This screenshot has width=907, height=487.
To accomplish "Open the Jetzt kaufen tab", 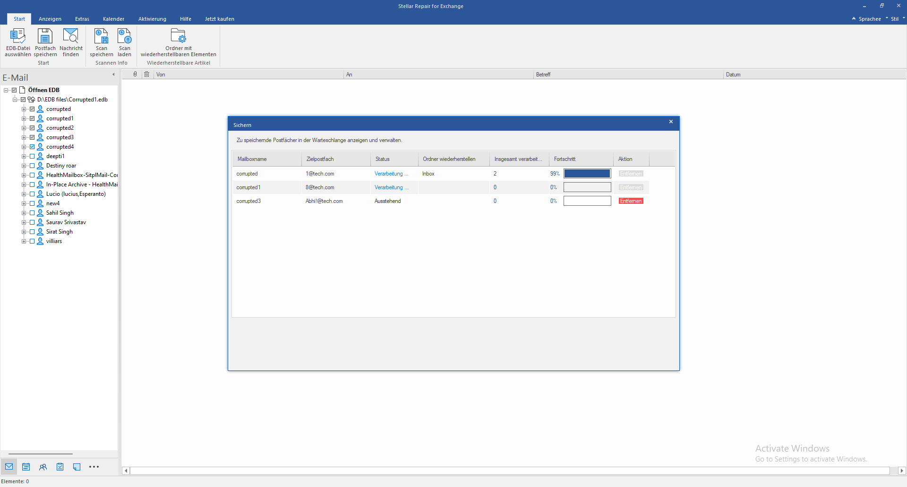I will pyautogui.click(x=220, y=19).
